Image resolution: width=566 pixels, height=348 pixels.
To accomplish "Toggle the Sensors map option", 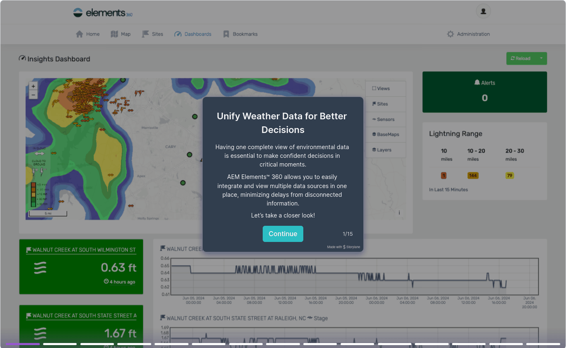I will (x=385, y=119).
